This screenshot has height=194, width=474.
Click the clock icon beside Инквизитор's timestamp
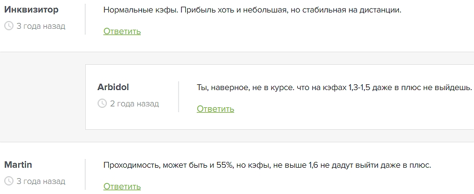tap(9, 26)
